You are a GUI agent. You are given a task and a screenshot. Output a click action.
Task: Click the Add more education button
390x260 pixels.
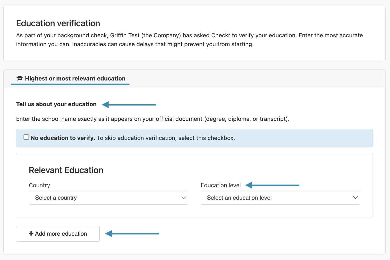(x=58, y=234)
